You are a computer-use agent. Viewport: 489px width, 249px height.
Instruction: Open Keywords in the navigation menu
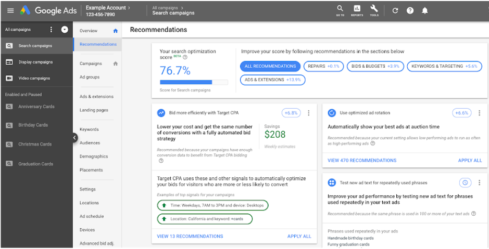(89, 129)
